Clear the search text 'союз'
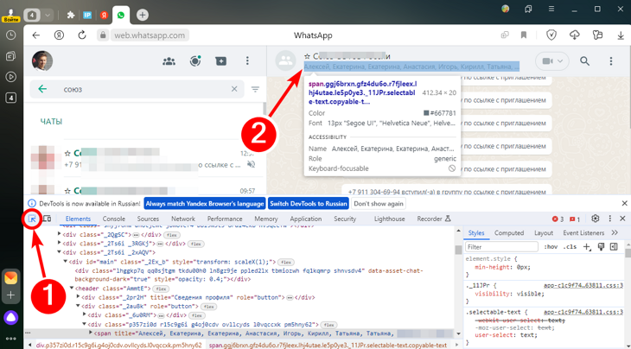This screenshot has height=349, width=631. click(234, 89)
